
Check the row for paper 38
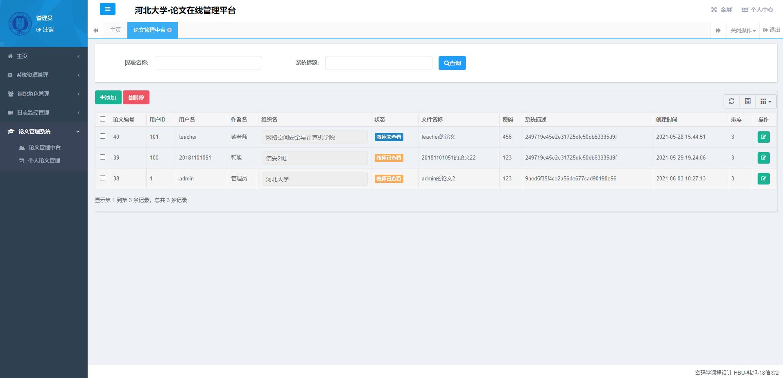(102, 178)
